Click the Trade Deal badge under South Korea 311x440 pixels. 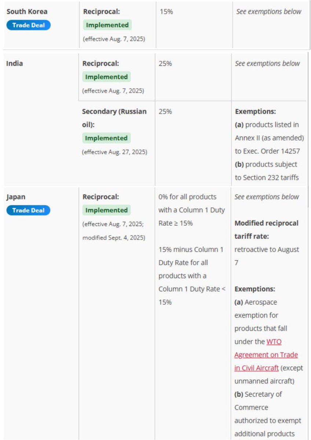(29, 25)
